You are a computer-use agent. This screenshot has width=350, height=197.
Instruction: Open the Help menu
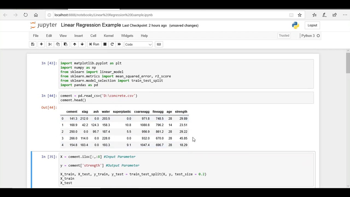[144, 36]
